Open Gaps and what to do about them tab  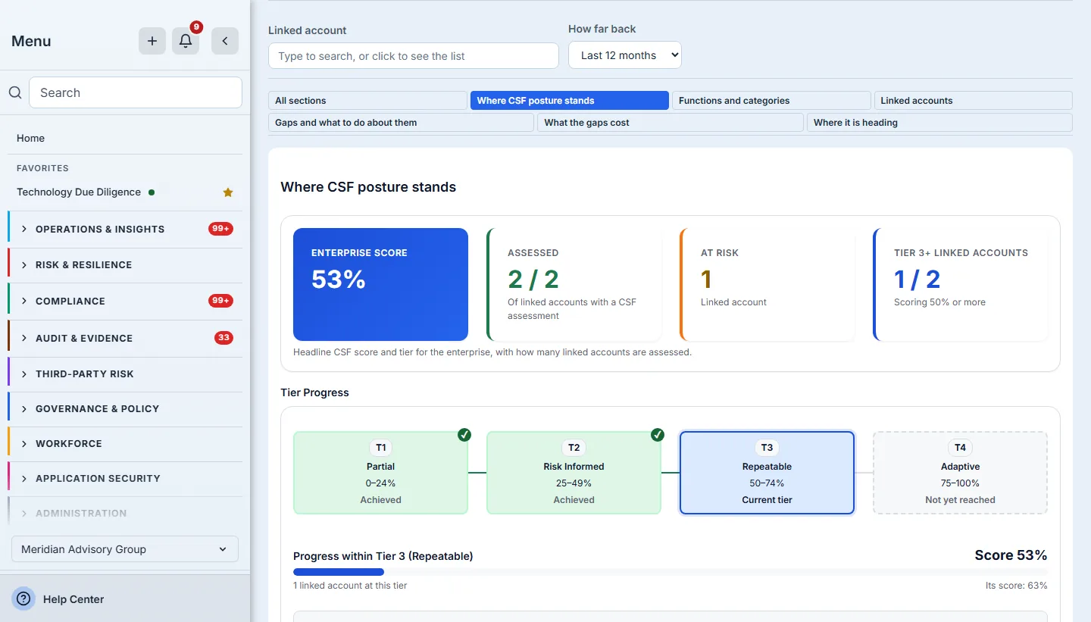pos(401,123)
